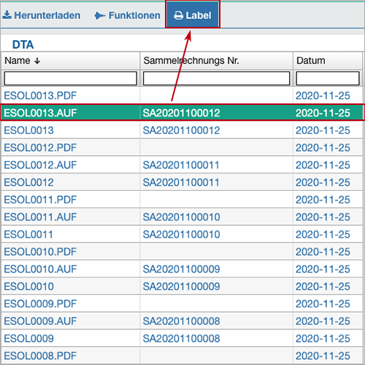365x365 pixels.
Task: Click SA20201100009 in the plain ESOL0010 row
Action: [x=181, y=286]
